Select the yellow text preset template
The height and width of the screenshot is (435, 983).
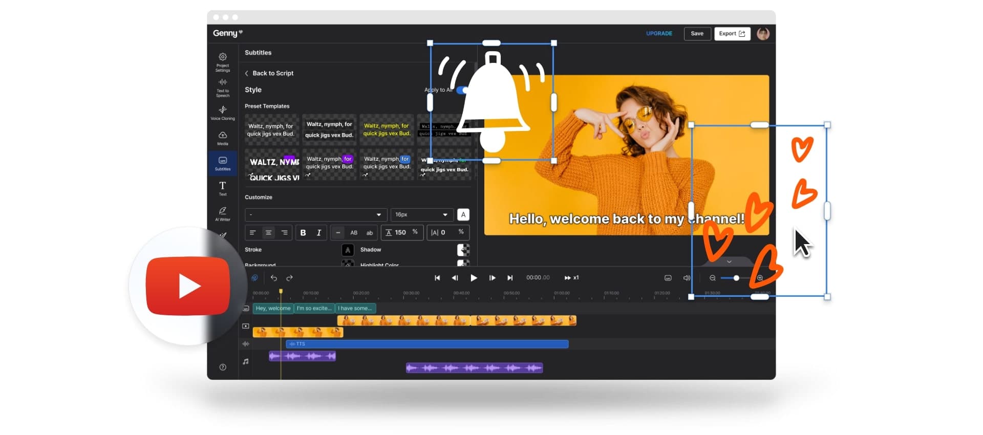coord(387,129)
